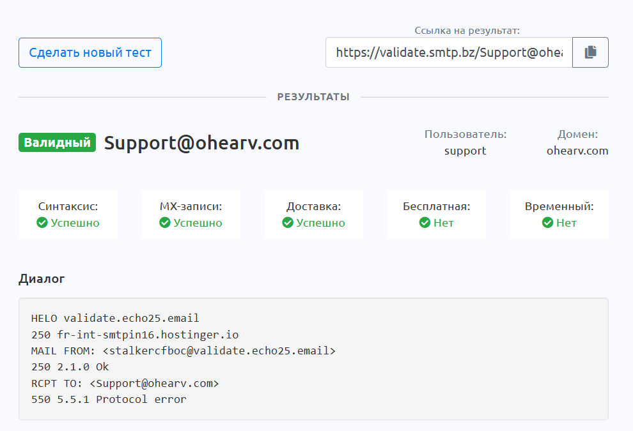
Task: Click the green Валидный badge
Action: tap(58, 142)
